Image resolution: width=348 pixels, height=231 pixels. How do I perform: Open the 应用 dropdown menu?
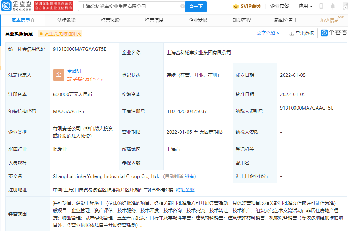tap(304, 6)
